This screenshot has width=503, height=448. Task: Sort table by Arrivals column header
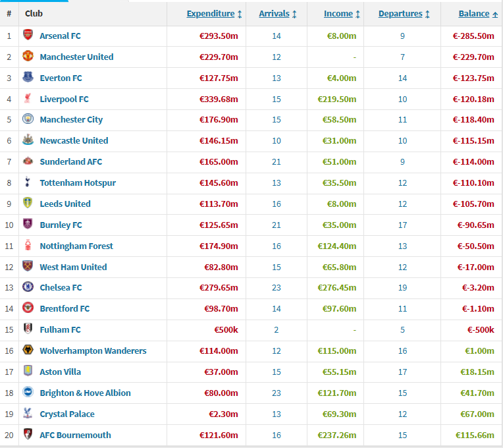tap(274, 14)
